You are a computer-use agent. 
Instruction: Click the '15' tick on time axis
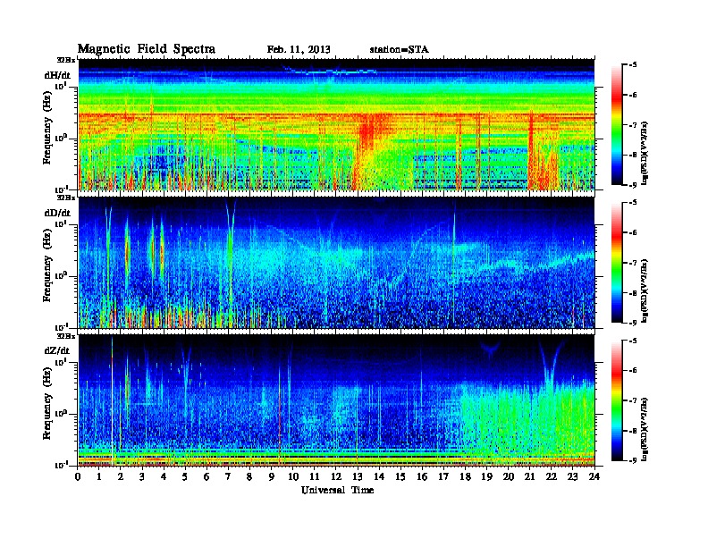[400, 476]
